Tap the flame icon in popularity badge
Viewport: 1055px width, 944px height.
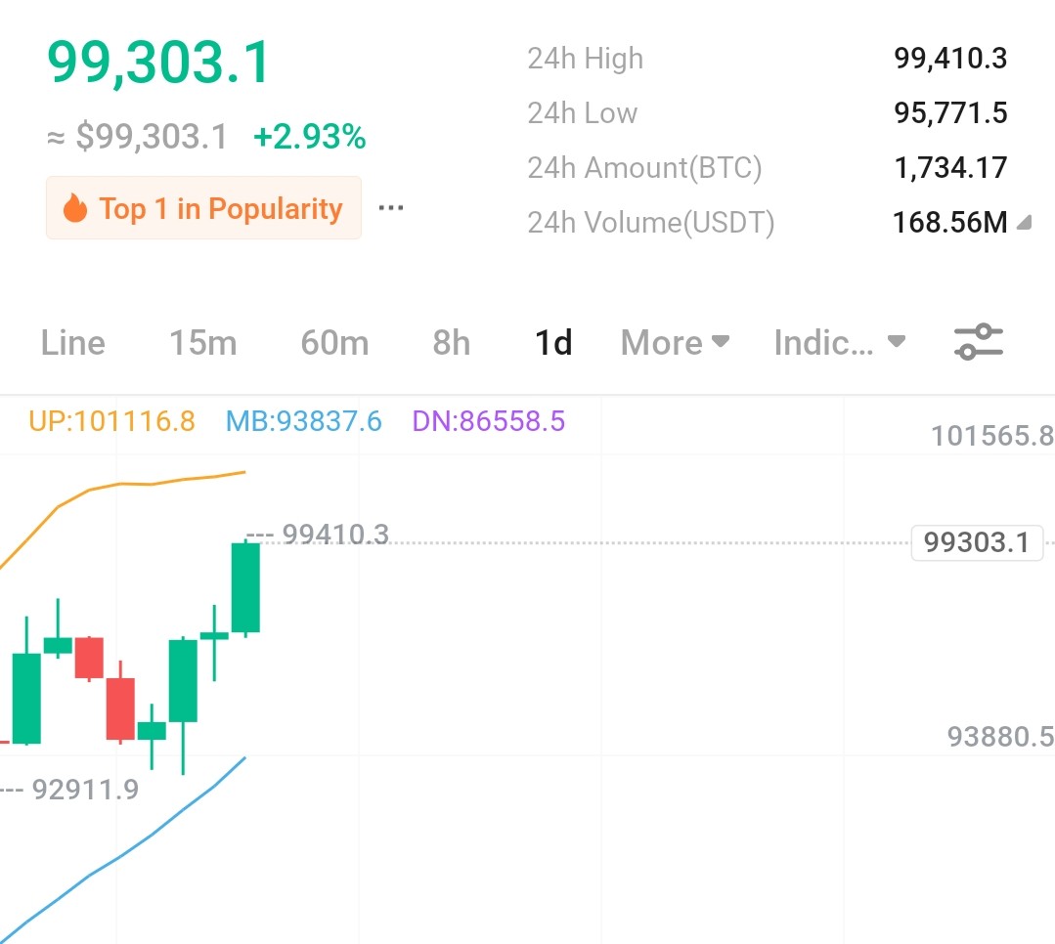pyautogui.click(x=75, y=208)
